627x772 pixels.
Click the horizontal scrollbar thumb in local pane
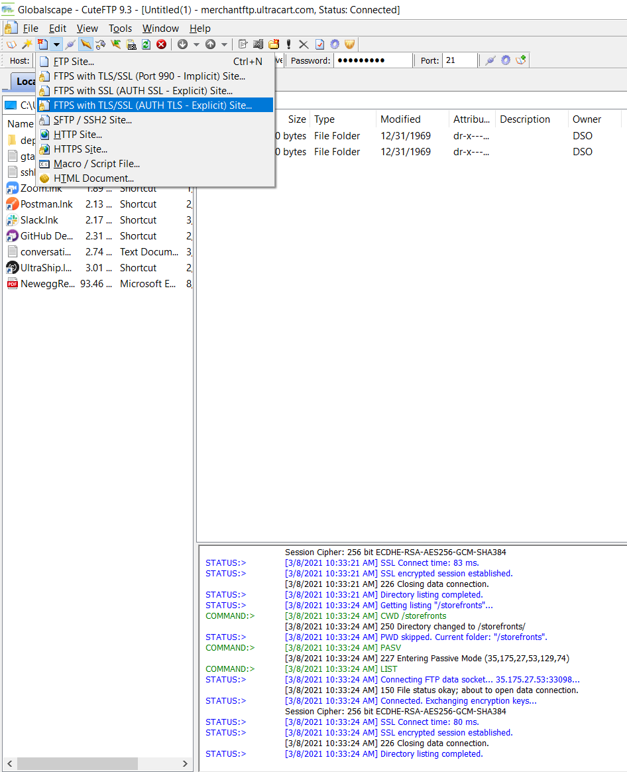pyautogui.click(x=78, y=763)
